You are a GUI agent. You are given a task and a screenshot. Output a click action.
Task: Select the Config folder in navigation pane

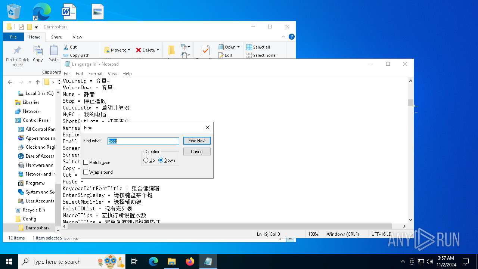pos(29,219)
